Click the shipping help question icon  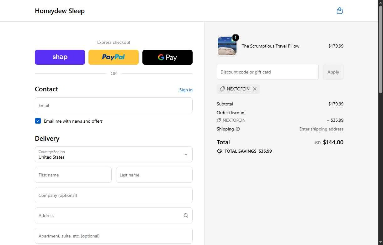[238, 129]
